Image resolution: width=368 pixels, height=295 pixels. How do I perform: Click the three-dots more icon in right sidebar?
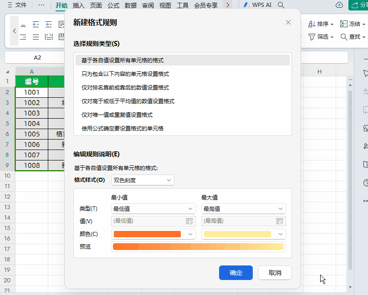point(365,201)
